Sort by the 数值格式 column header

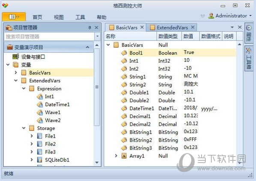point(211,36)
